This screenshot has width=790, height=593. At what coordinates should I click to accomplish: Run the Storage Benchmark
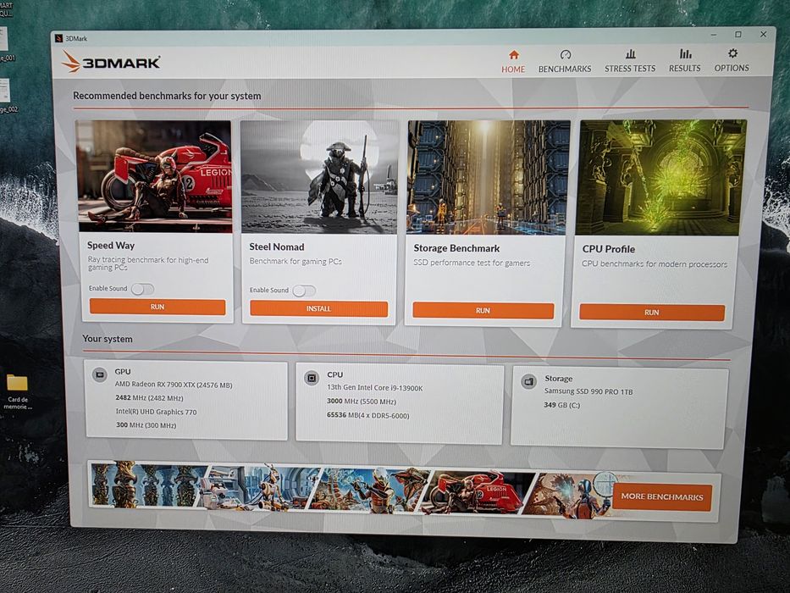483,311
